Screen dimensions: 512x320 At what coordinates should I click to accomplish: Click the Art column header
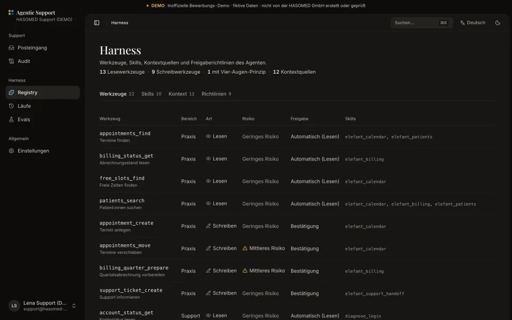click(x=209, y=118)
